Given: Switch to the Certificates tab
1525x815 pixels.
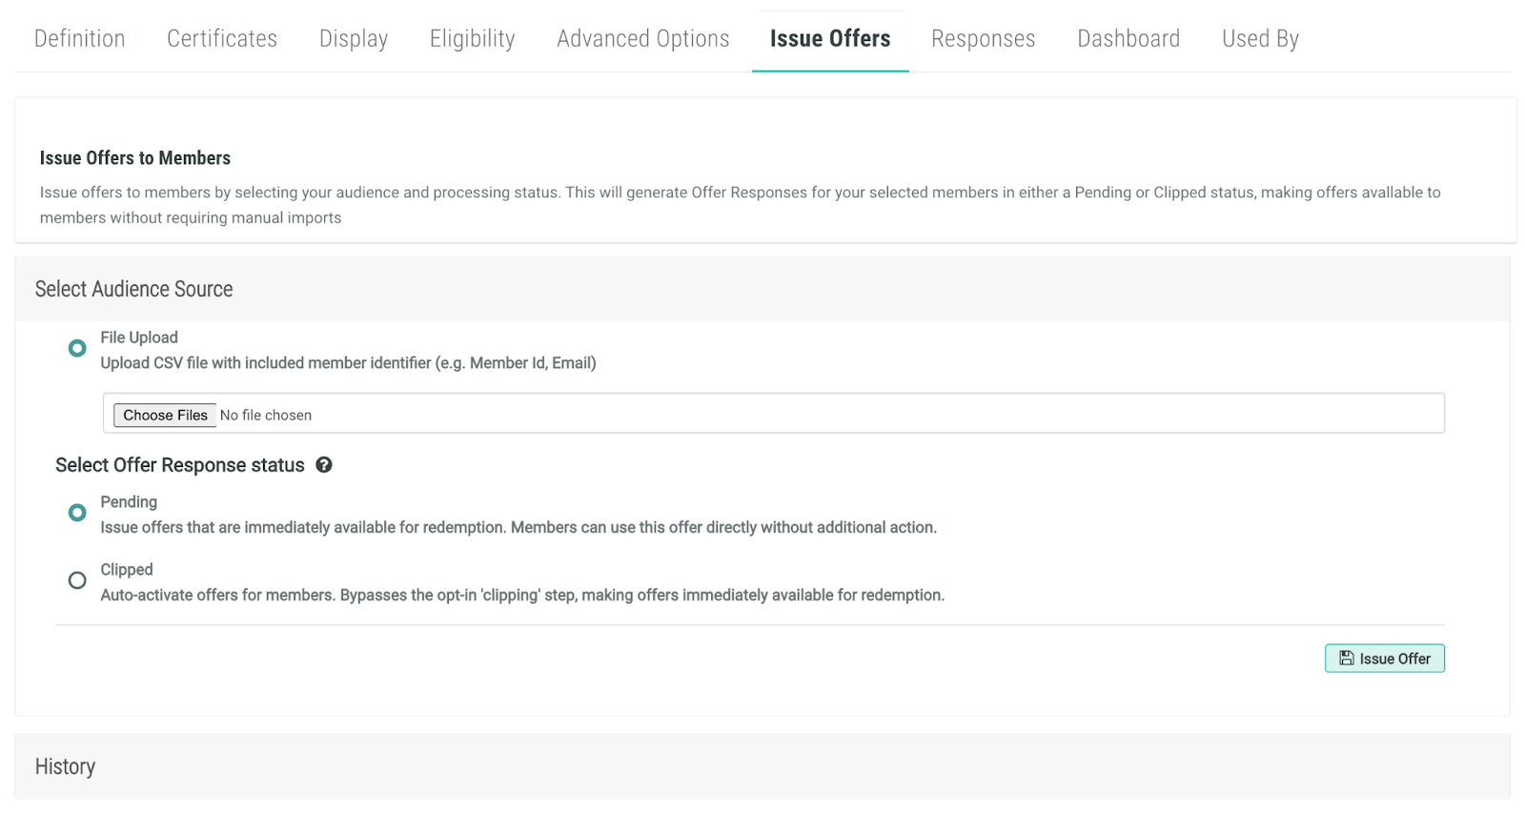Looking at the screenshot, I should pos(222,39).
